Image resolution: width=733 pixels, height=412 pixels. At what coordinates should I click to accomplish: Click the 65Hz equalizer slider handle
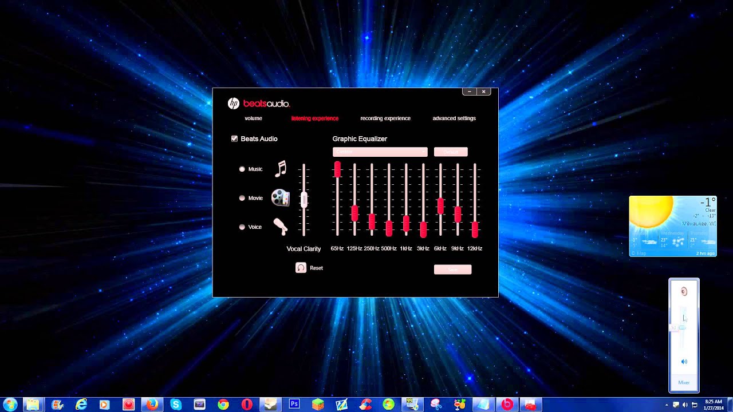coord(337,169)
